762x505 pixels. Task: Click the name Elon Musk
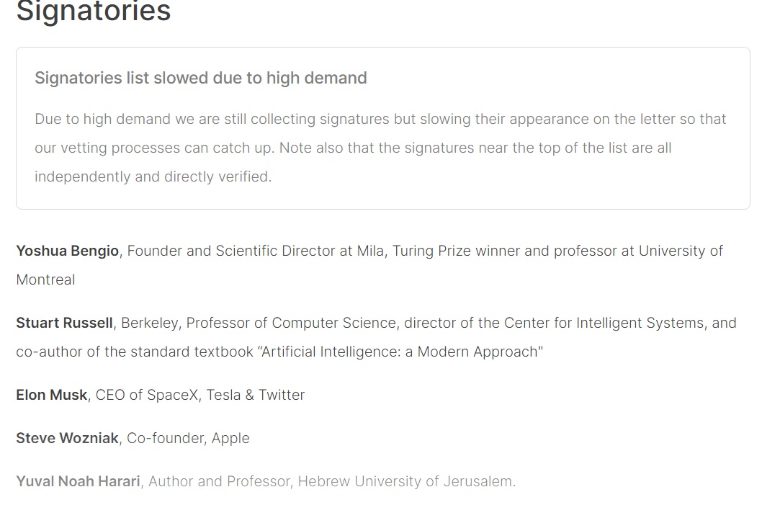[x=52, y=395]
